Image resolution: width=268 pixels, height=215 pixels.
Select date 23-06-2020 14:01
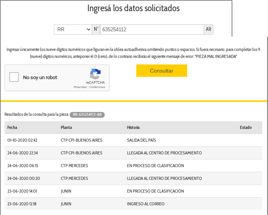[22, 191]
